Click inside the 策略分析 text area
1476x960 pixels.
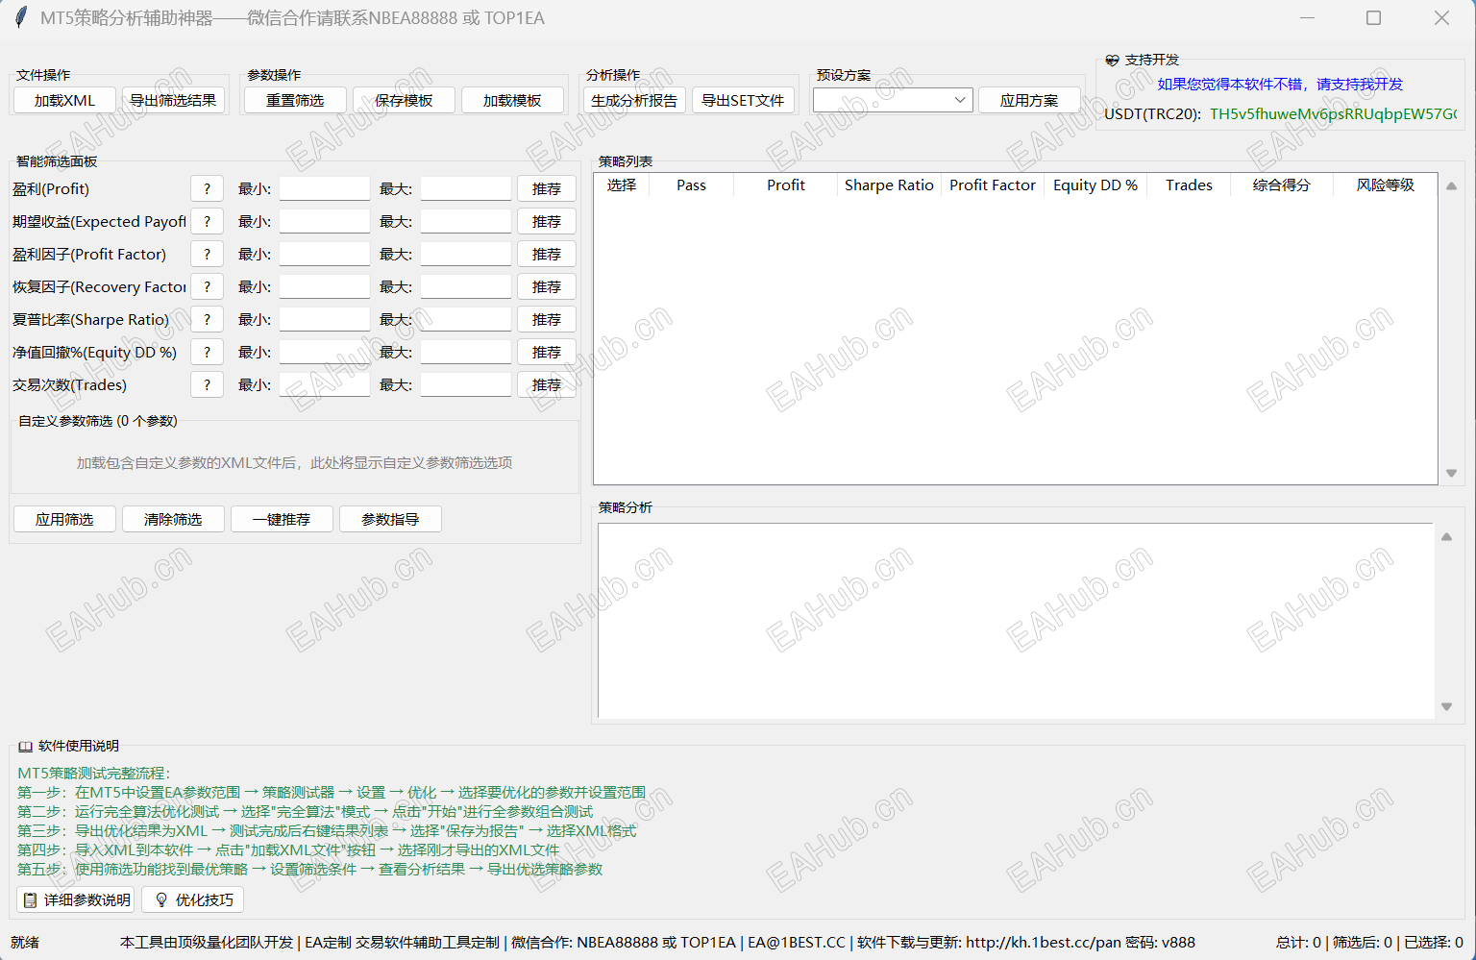click(x=1016, y=621)
